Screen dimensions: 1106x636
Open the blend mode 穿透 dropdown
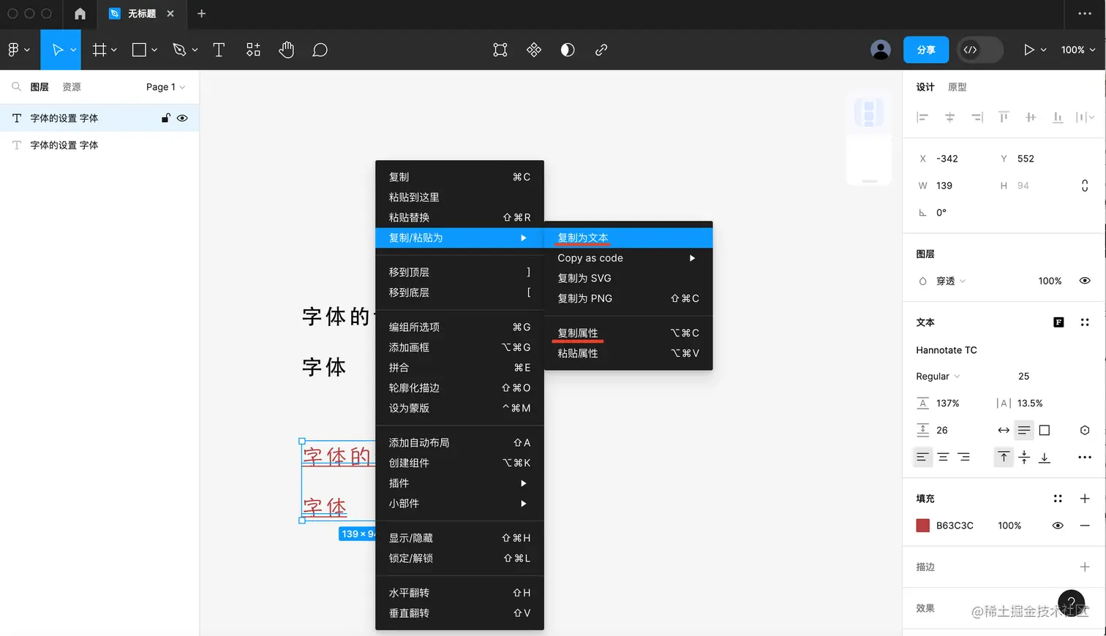pyautogui.click(x=951, y=281)
